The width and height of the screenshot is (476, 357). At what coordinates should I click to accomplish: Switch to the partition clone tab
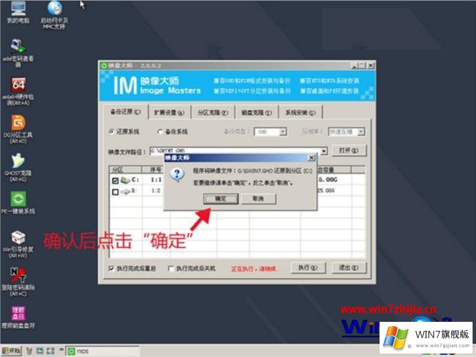213,113
